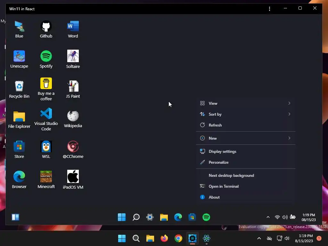Open the @CChrome desktop icon
This screenshot has height=246, width=328.
(x=73, y=150)
